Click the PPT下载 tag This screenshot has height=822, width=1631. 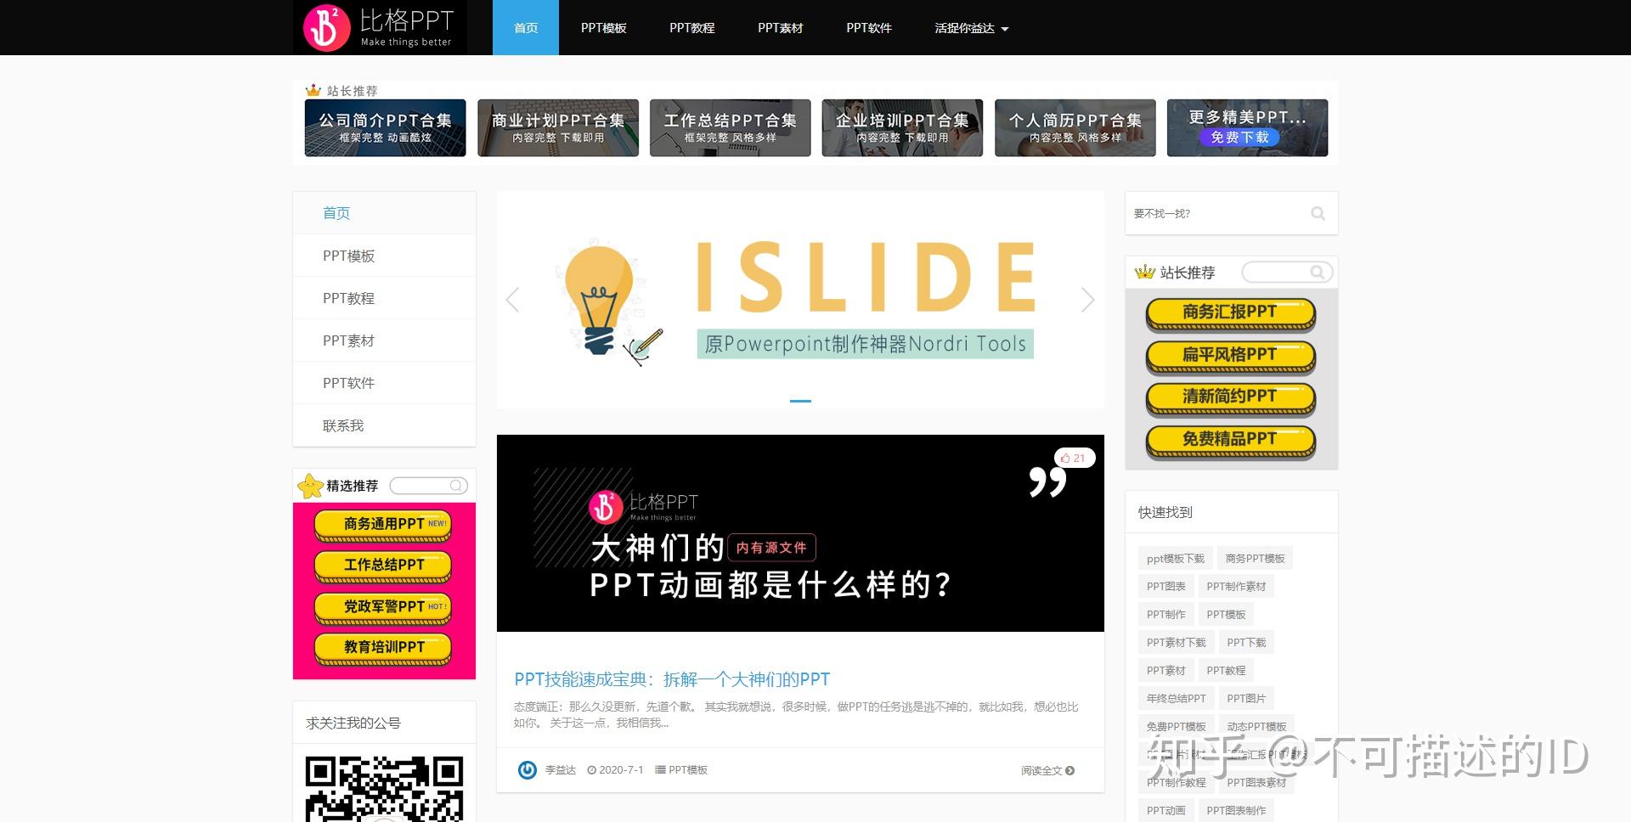(x=1246, y=642)
